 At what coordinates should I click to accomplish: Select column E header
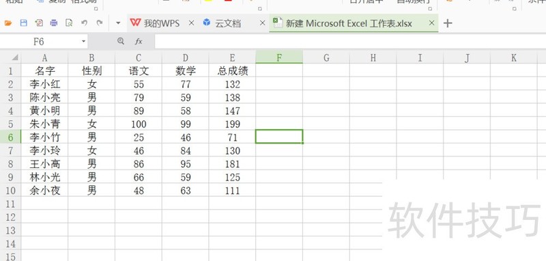tap(232, 57)
